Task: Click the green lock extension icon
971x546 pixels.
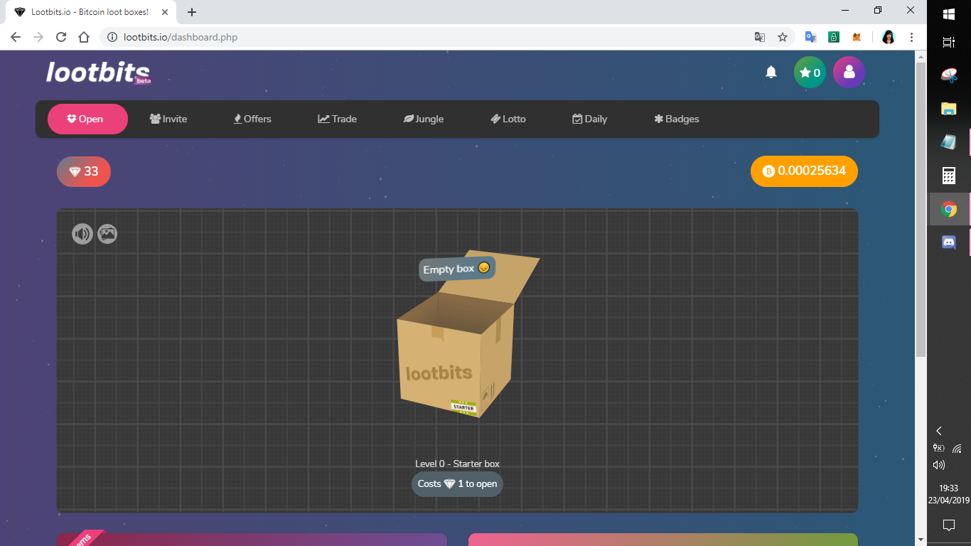Action: (834, 37)
